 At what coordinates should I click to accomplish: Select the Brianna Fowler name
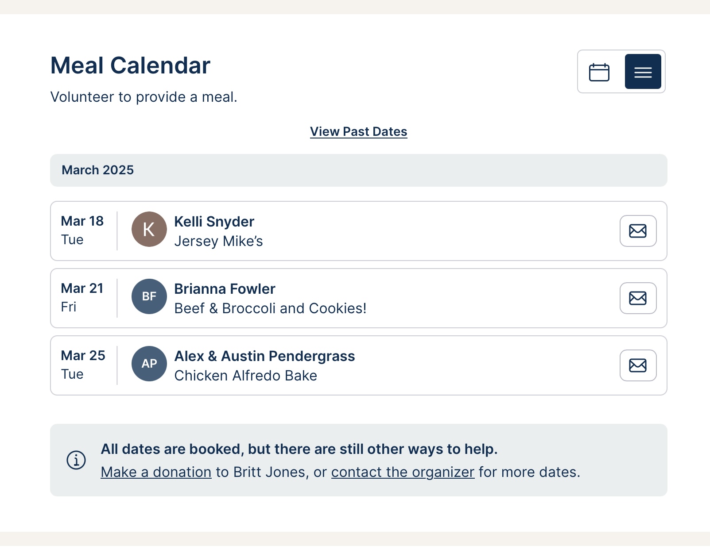(225, 289)
